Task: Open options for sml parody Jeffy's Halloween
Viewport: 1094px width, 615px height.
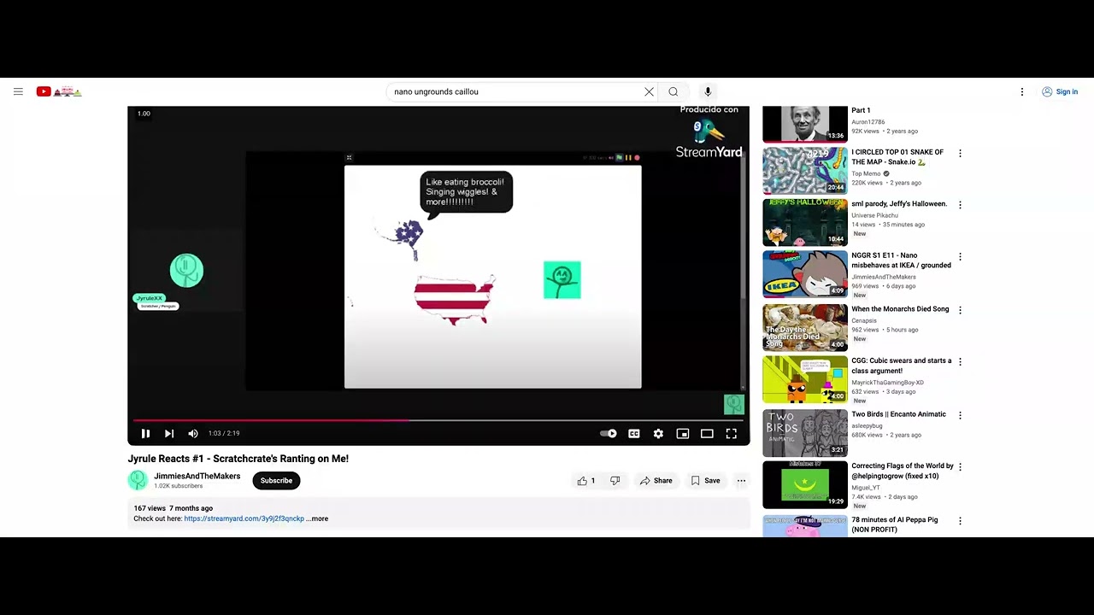Action: click(x=960, y=205)
